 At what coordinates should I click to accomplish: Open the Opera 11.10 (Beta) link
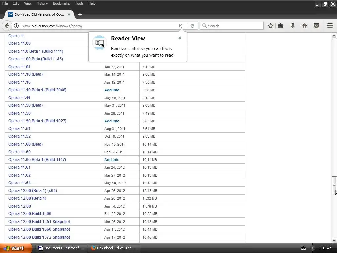(x=25, y=74)
